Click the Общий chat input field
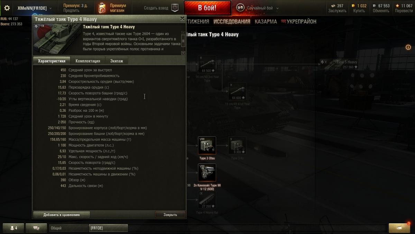 [x=68, y=228]
